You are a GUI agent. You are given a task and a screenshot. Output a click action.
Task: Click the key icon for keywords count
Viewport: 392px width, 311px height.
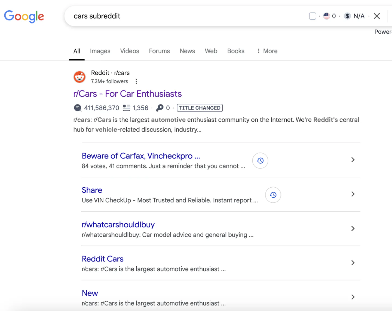[x=160, y=108]
